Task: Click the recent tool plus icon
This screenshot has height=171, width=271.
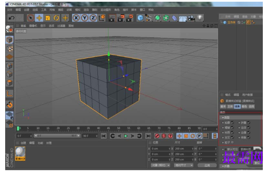Action: point(65,18)
